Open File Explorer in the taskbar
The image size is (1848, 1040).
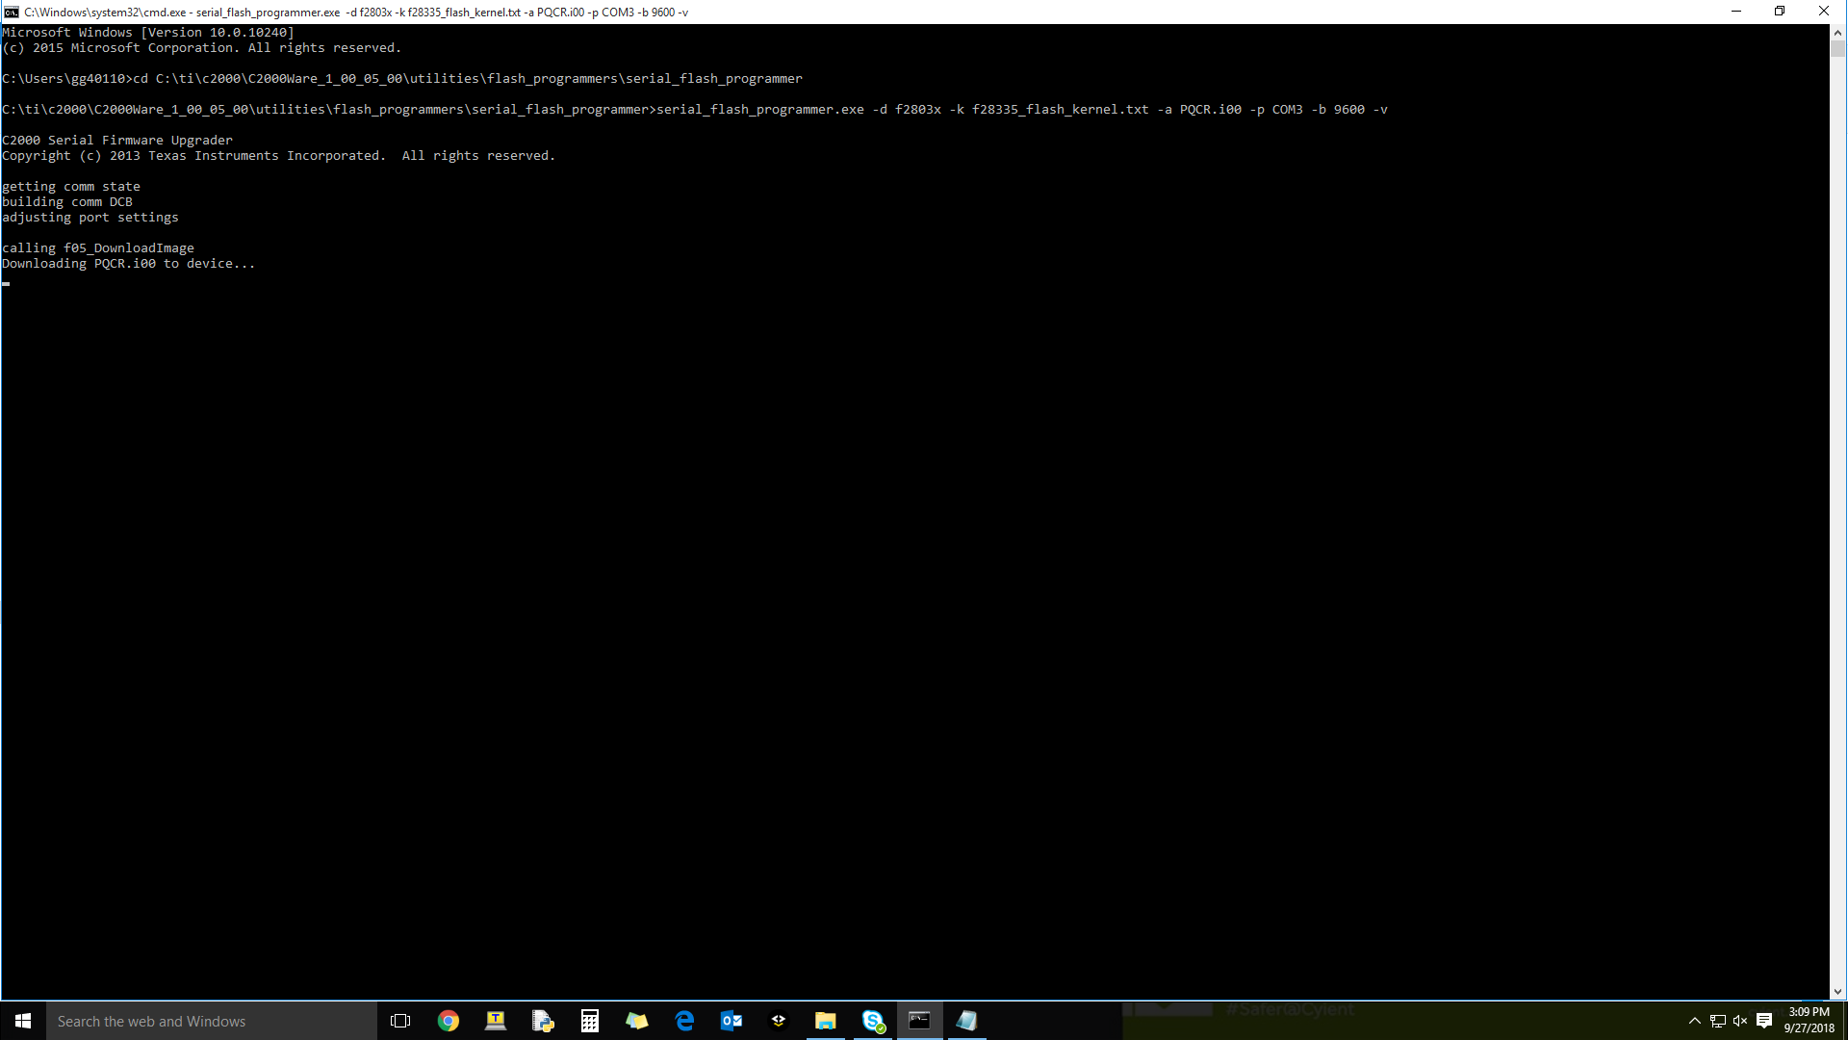point(826,1021)
